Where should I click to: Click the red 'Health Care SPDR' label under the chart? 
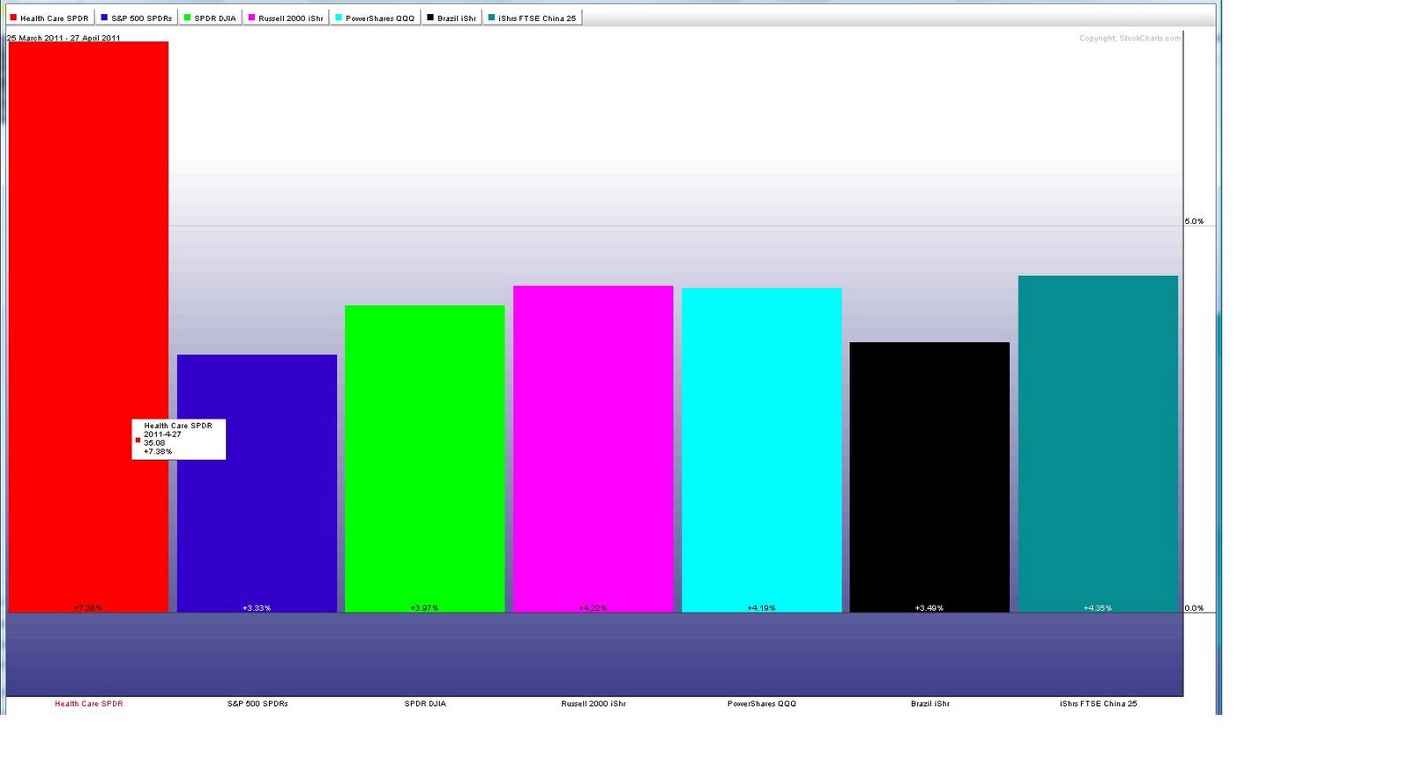point(89,703)
